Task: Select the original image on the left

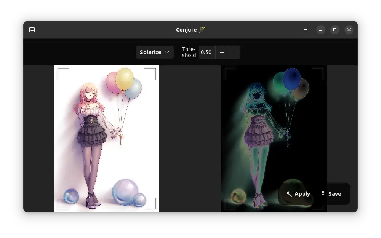Action: [x=106, y=139]
